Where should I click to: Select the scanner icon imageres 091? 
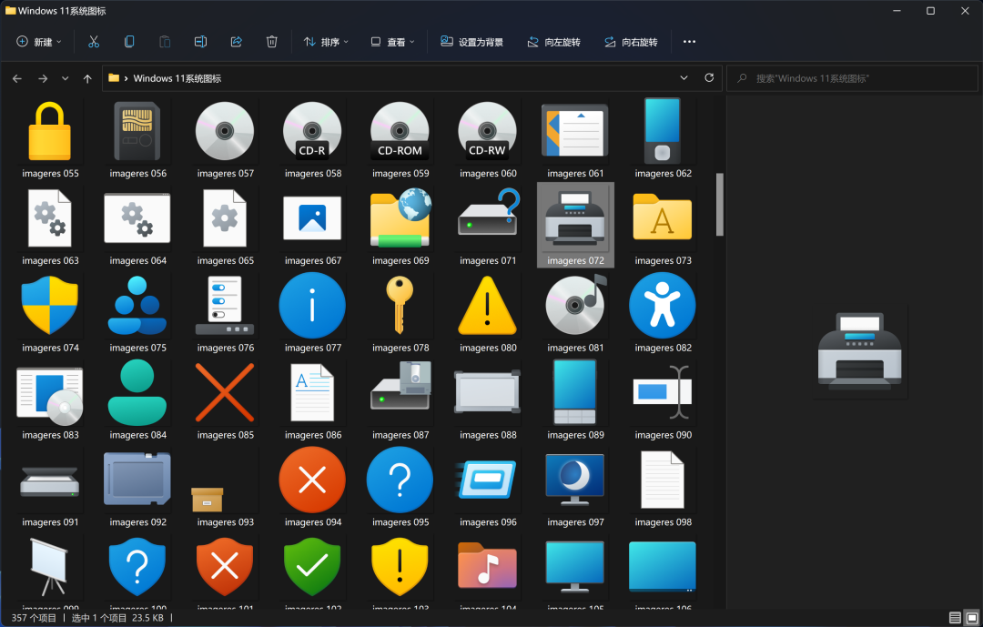click(50, 480)
